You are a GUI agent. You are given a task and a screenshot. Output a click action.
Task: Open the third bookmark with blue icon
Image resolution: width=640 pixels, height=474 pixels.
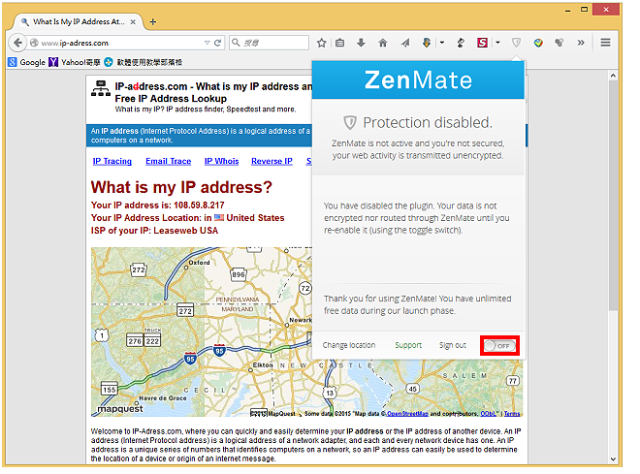tap(144, 62)
